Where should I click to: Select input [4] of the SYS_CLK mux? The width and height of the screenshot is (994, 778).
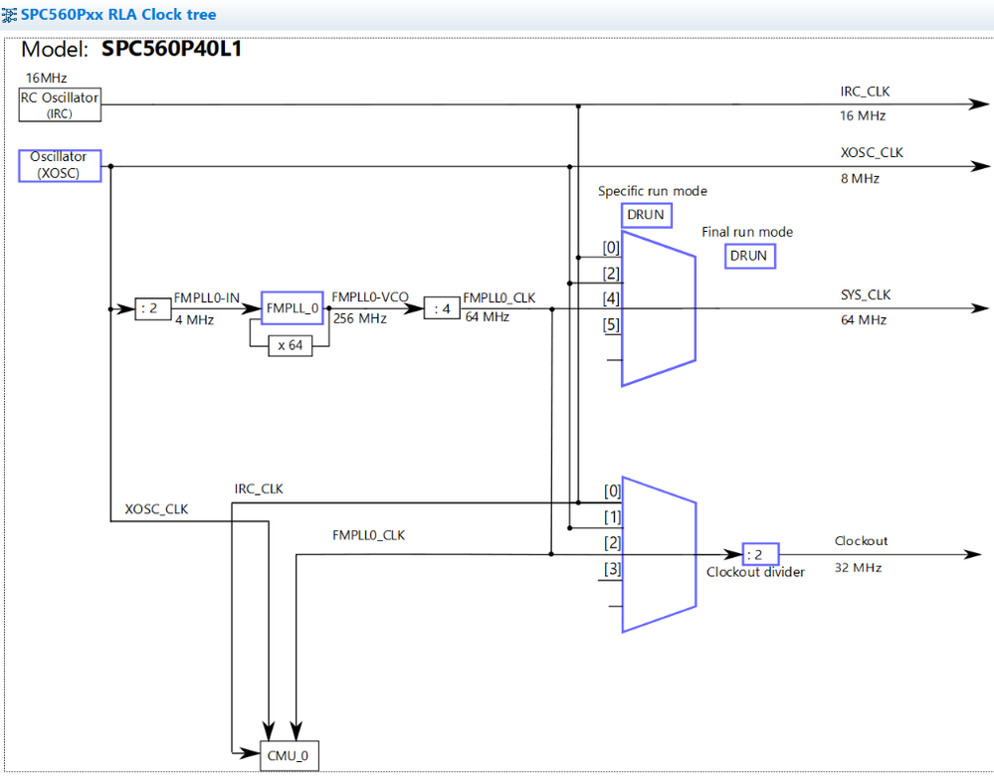[611, 298]
